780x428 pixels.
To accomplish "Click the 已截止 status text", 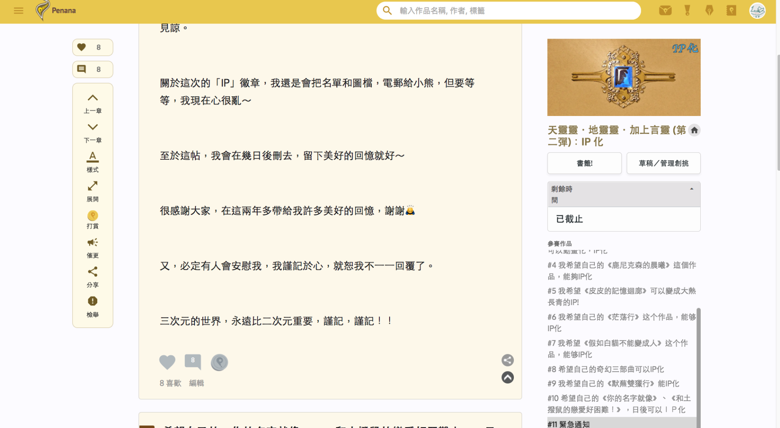I will 570,219.
